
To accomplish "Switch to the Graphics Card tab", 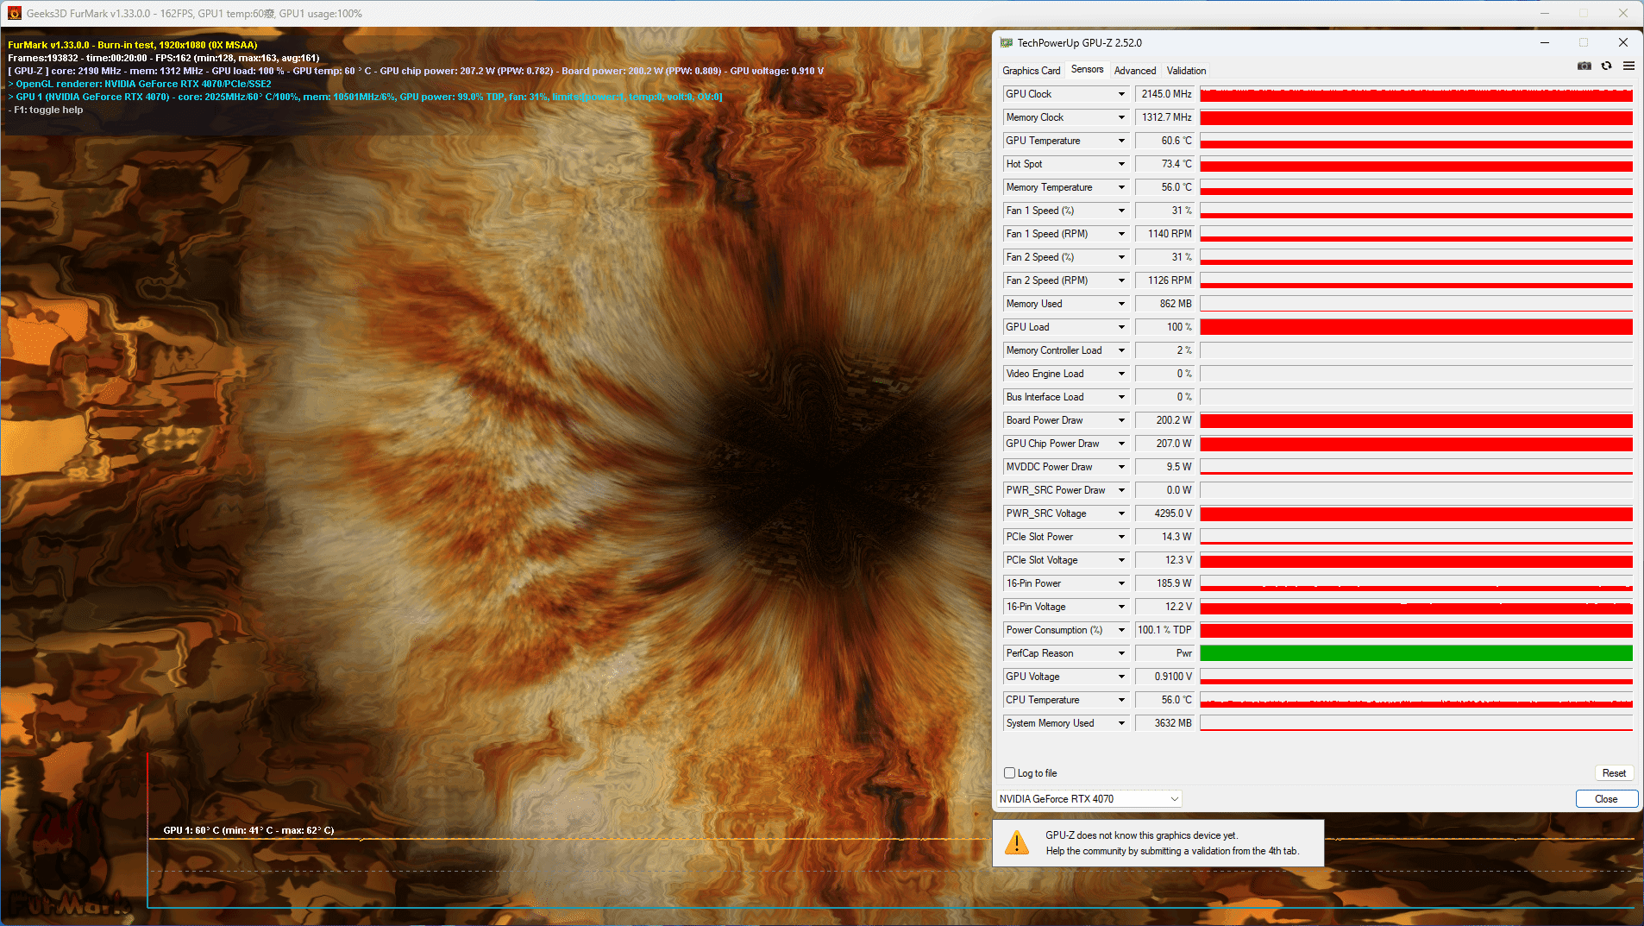I will [x=1032, y=71].
